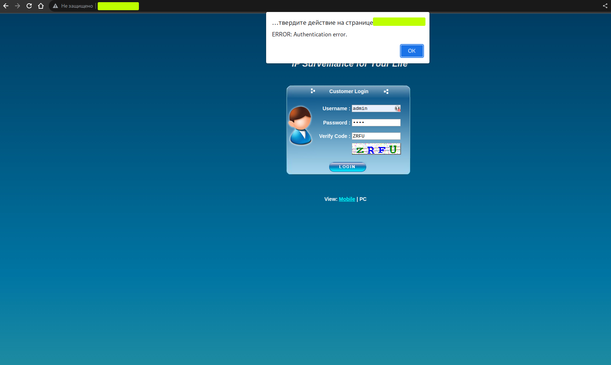Viewport: 611px width, 365px height.
Task: Click the squares icon right of Customer Login
Action: (x=386, y=91)
